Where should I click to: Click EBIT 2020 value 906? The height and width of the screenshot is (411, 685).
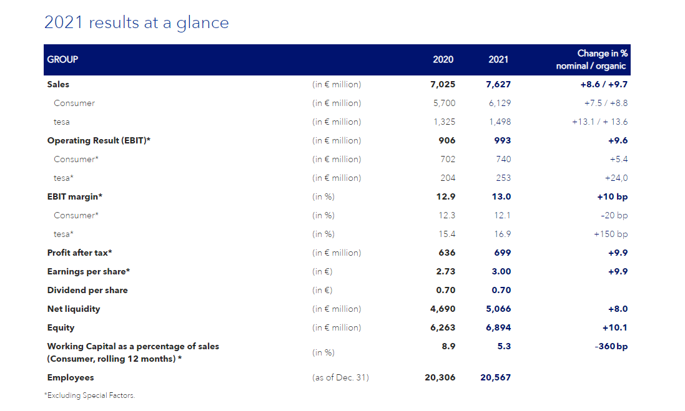click(x=447, y=140)
